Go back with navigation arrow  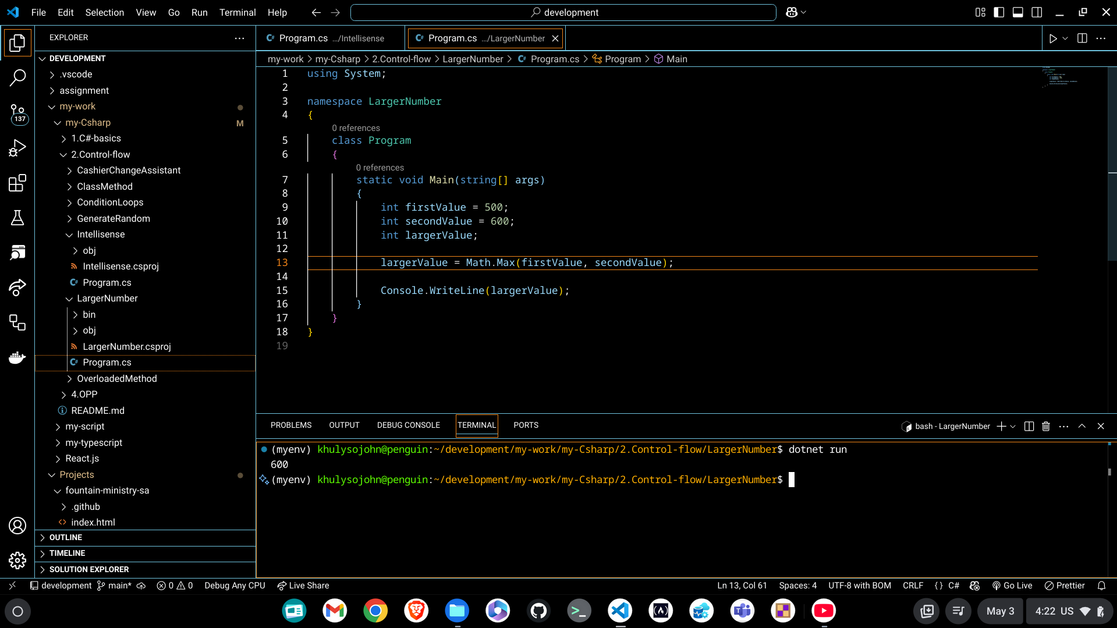tap(316, 12)
